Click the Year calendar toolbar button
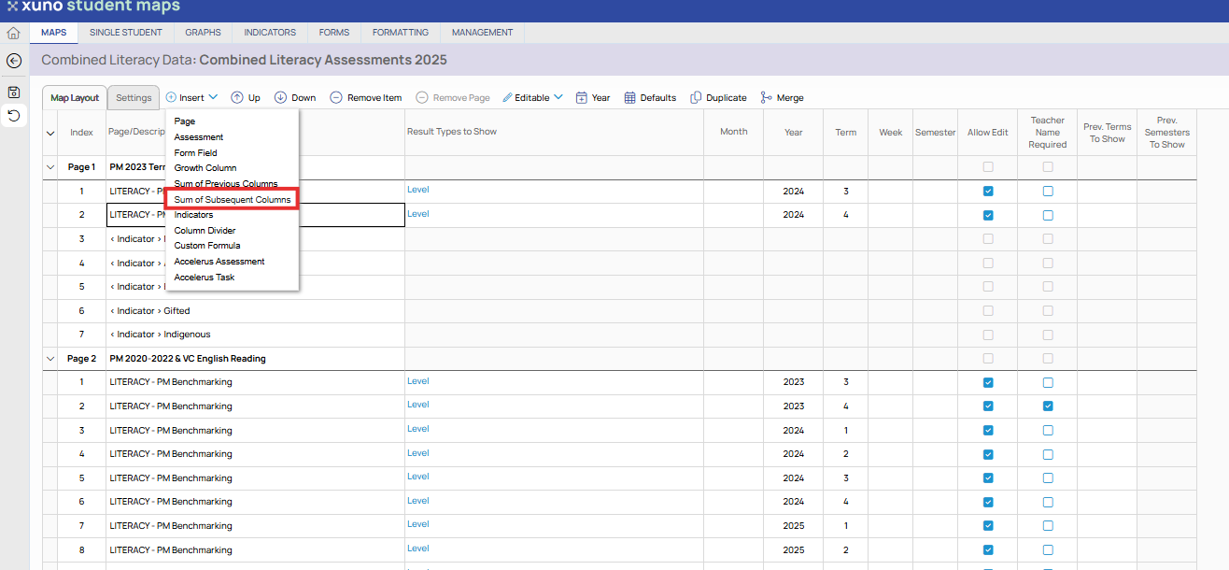 [593, 97]
